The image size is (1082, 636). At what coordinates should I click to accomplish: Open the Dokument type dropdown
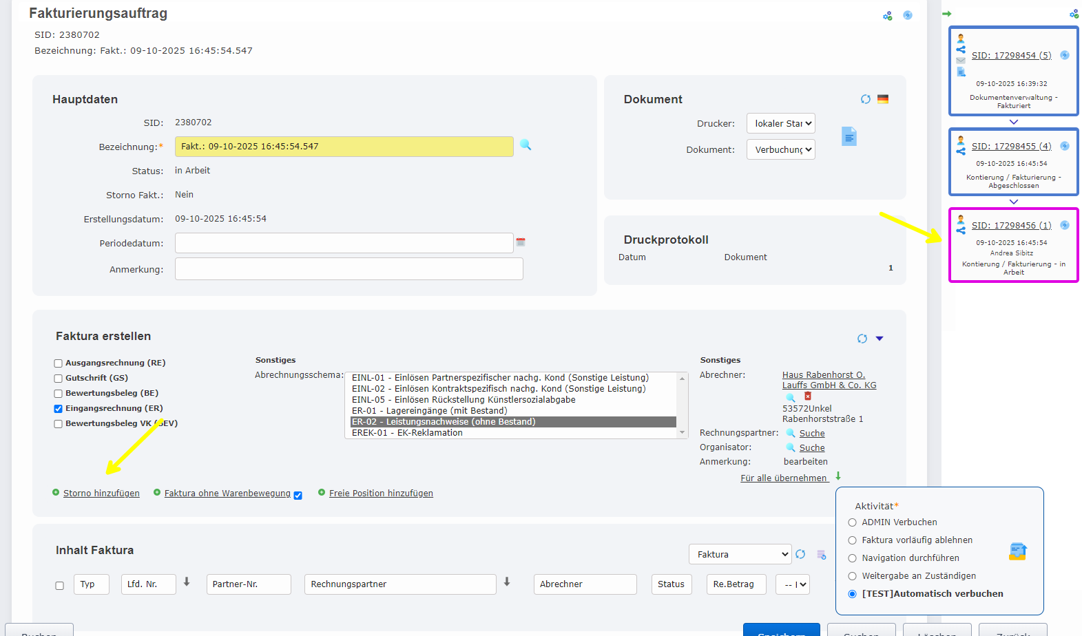point(780,150)
